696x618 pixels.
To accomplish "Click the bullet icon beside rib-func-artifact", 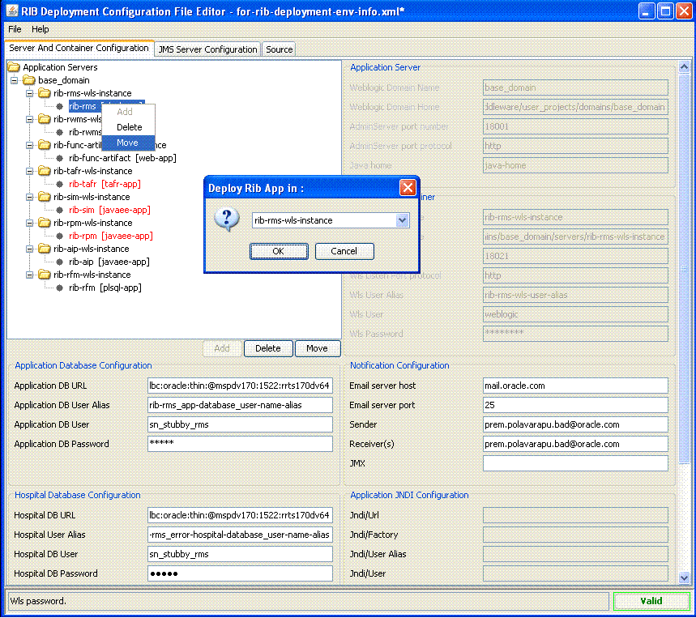I will [59, 158].
